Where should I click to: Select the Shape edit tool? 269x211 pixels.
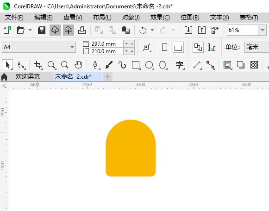pyautogui.click(x=21, y=65)
